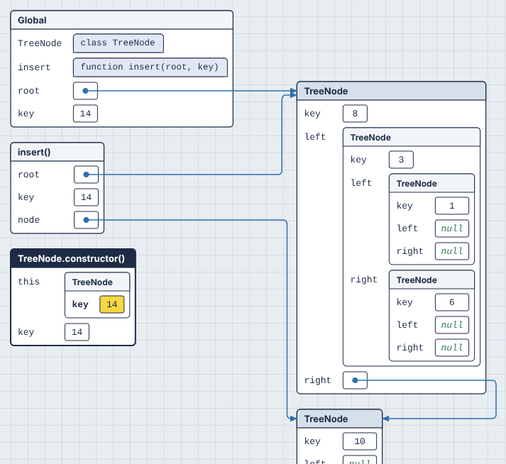This screenshot has width=506, height=464.
Task: Click header of the TreeNode with key 8
Action: pyautogui.click(x=391, y=91)
